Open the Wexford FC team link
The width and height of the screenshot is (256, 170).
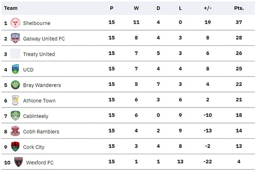[40, 162]
